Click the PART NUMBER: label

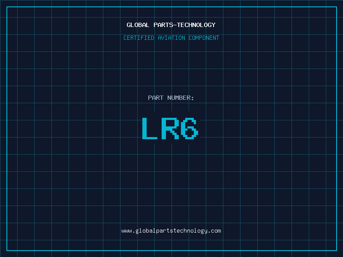point(171,98)
